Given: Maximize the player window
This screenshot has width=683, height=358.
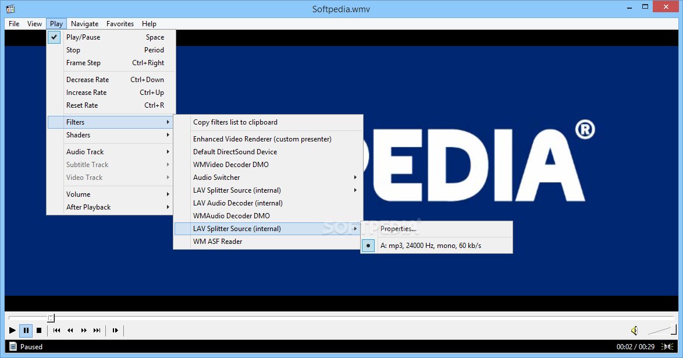Looking at the screenshot, I should (x=646, y=6).
